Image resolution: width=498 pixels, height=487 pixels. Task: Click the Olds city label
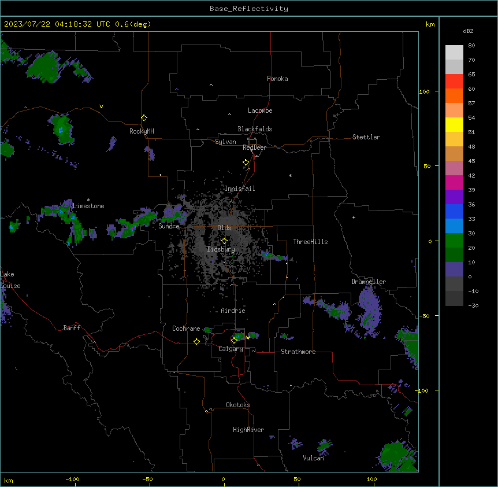[x=224, y=228]
